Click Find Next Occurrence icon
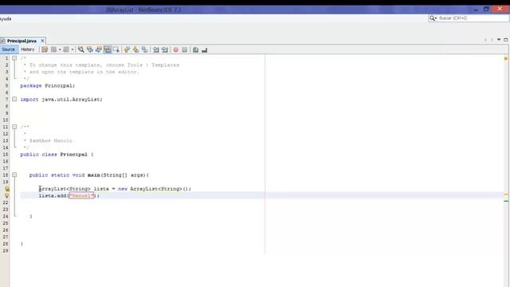Screen dimensions: 510x287 point(99,49)
